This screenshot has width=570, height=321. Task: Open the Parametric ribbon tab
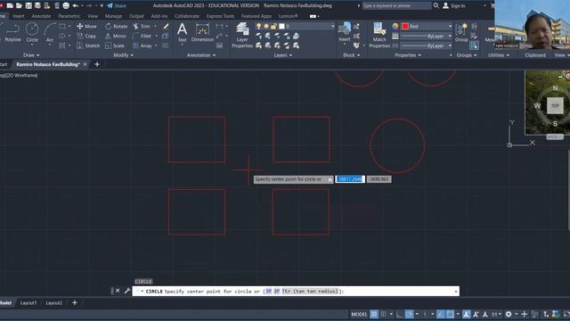[69, 16]
